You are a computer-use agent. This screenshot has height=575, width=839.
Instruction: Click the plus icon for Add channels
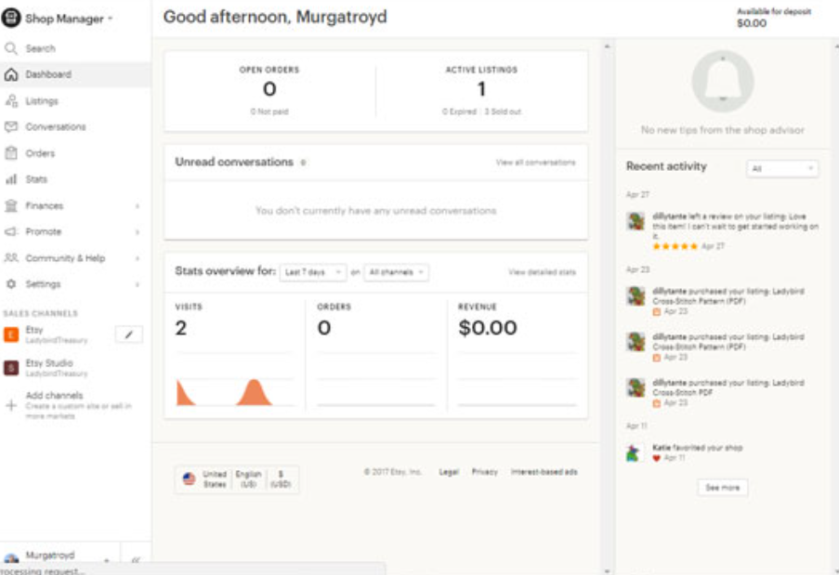click(x=11, y=406)
